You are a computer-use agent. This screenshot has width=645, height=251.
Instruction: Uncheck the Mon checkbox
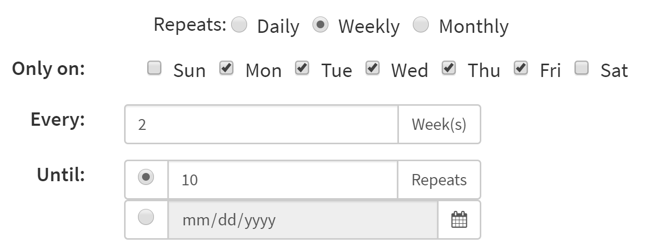pyautogui.click(x=226, y=68)
